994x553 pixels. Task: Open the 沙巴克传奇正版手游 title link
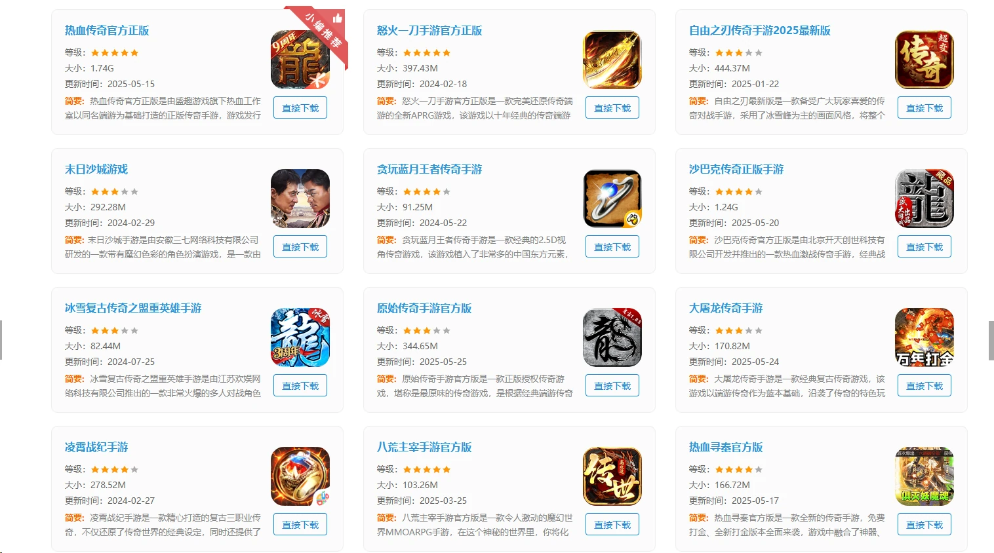(736, 169)
